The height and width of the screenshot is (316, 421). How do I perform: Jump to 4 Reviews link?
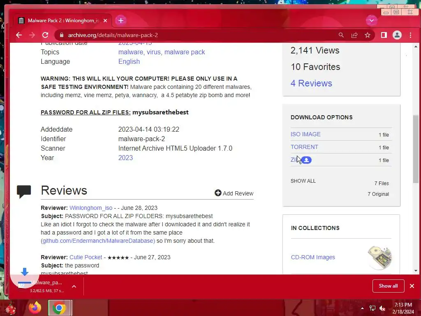click(x=311, y=83)
